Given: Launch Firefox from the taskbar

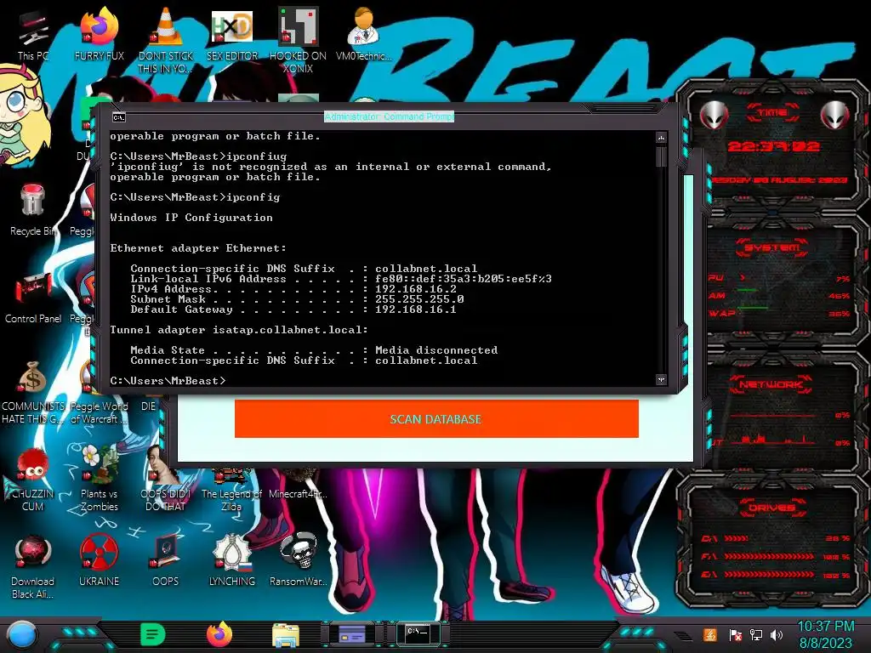Looking at the screenshot, I should pos(219,634).
